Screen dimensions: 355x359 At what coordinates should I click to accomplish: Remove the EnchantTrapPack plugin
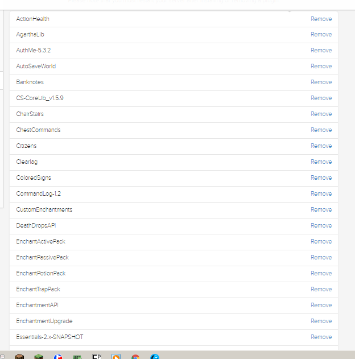click(x=321, y=289)
